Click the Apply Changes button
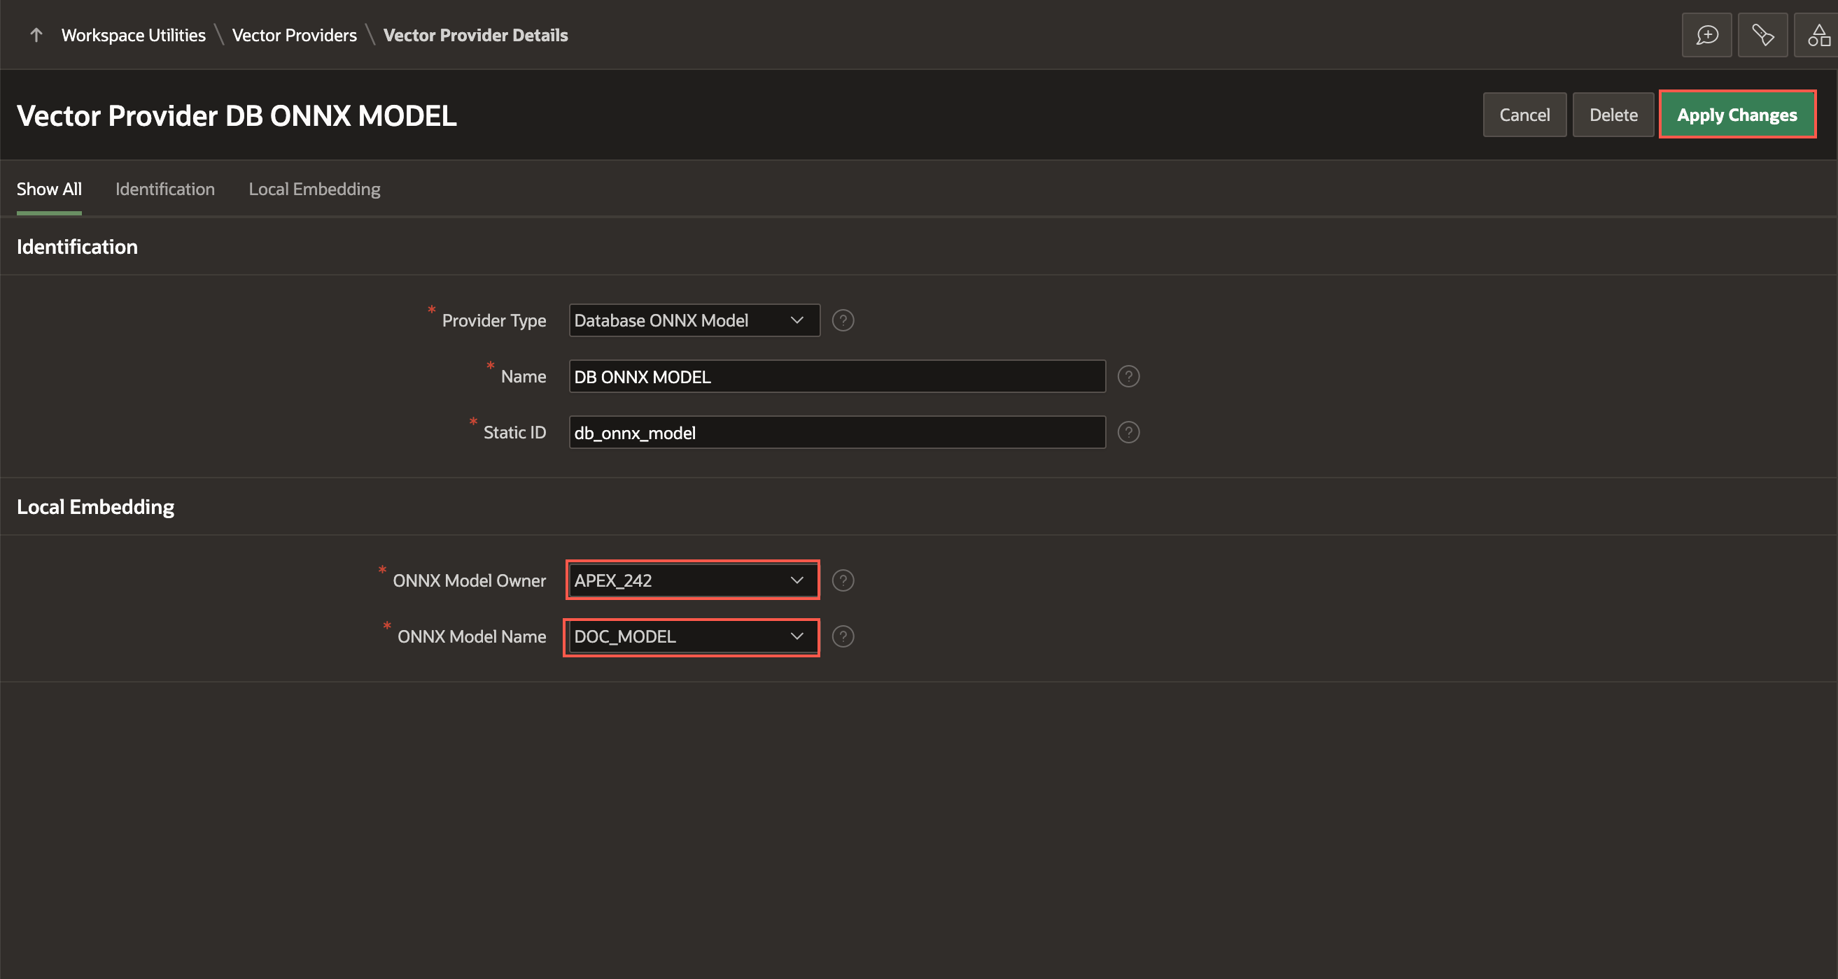Screen dimensions: 1838x979 pyautogui.click(x=1737, y=115)
